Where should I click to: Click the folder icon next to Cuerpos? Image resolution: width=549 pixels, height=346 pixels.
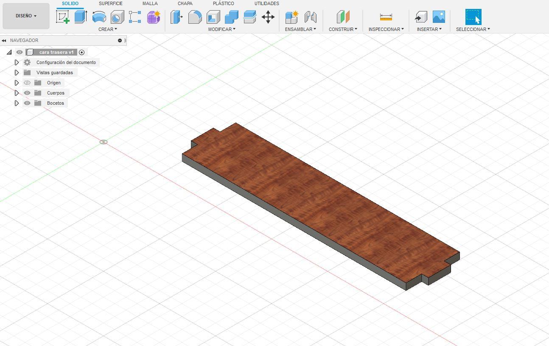[38, 93]
